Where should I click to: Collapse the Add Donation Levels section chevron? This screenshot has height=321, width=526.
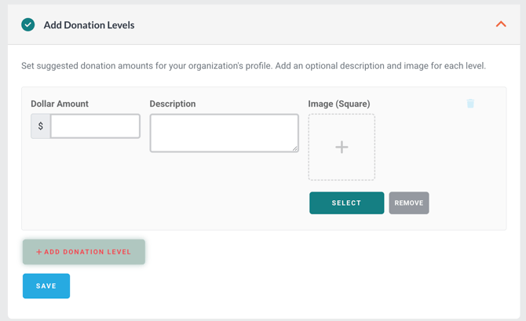click(501, 24)
